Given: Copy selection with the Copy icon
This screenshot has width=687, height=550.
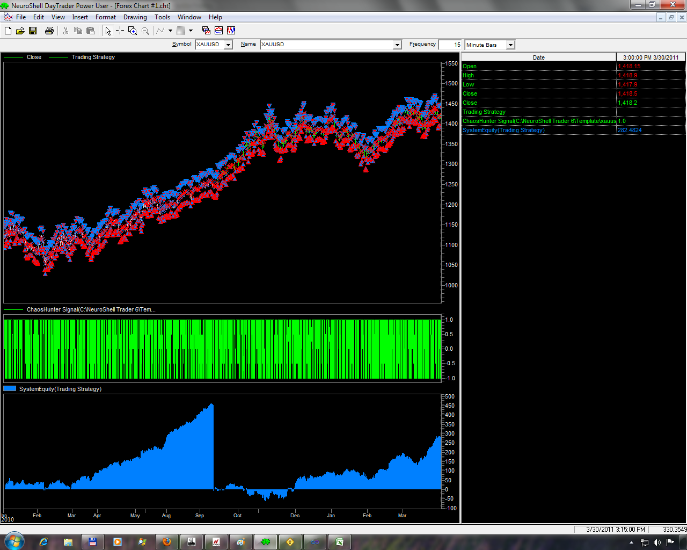Looking at the screenshot, I should (x=78, y=31).
